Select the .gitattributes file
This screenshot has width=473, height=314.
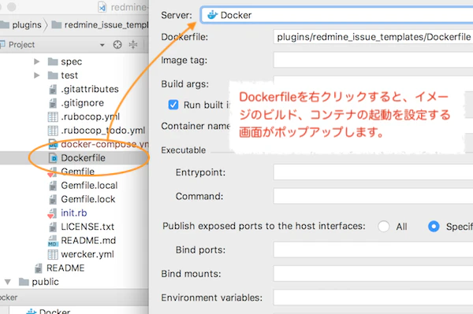pyautogui.click(x=90, y=89)
